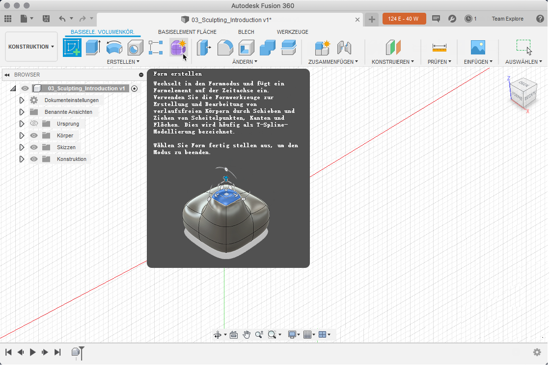Open the ÄNDERN dropdown
The width and height of the screenshot is (550, 368).
point(245,62)
